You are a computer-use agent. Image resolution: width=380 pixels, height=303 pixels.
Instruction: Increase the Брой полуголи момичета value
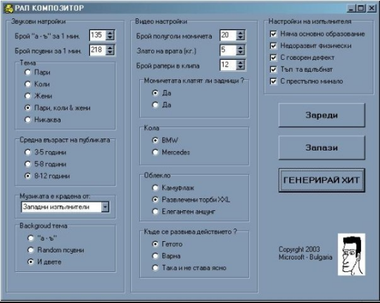click(x=241, y=33)
